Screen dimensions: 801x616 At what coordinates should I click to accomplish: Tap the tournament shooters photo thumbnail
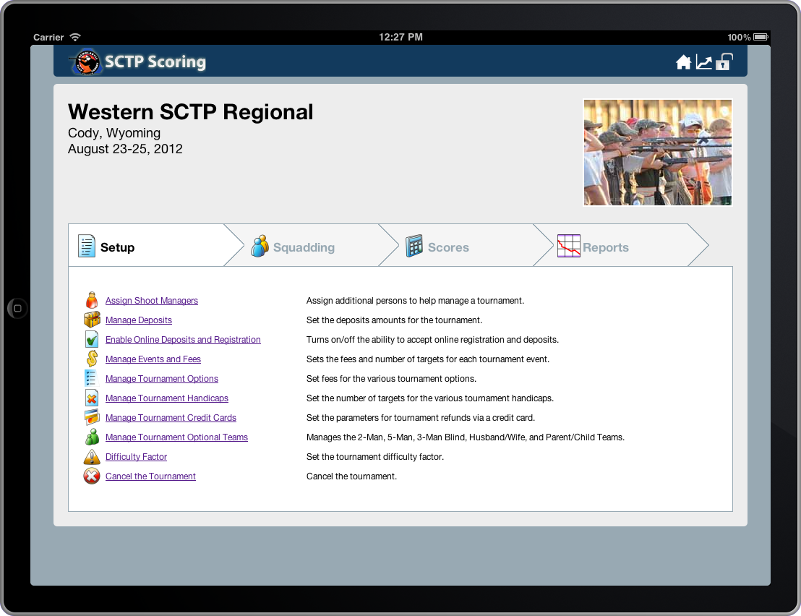(x=657, y=153)
